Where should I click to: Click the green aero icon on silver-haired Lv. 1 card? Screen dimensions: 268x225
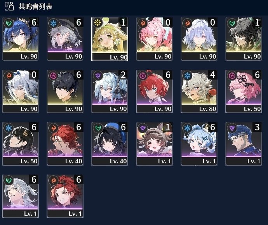(x=9, y=180)
